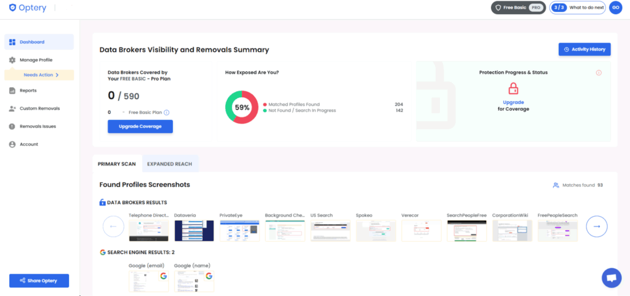Open the What to do next button
630x296 pixels.
(577, 7)
